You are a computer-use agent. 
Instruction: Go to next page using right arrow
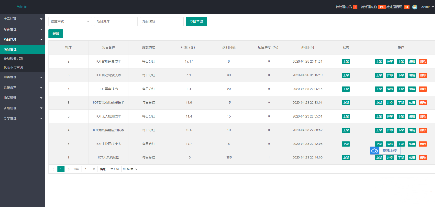coord(69,169)
